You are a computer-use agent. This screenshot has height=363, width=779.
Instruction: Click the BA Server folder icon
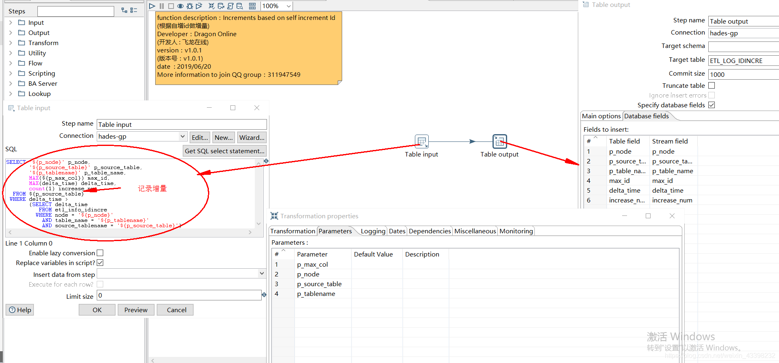tap(22, 84)
